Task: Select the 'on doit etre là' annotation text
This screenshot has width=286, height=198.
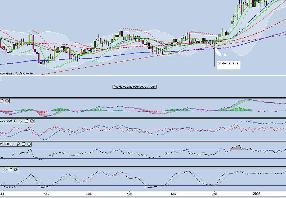Action: click(228, 63)
